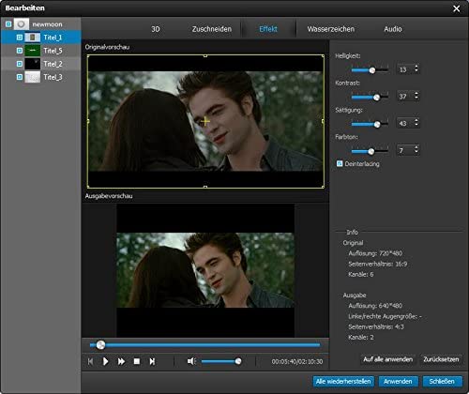The width and height of the screenshot is (469, 394).
Task: Stop the video playback
Action: [137, 361]
